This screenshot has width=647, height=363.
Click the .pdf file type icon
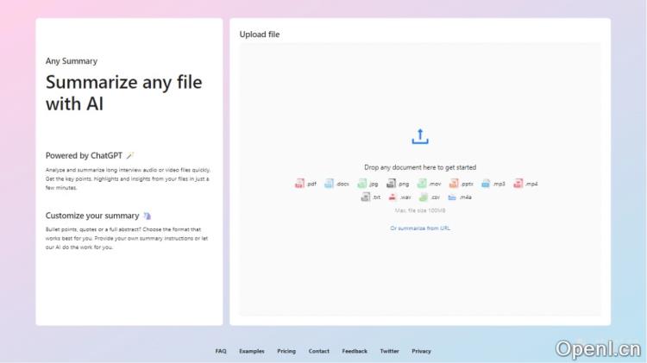coord(300,184)
